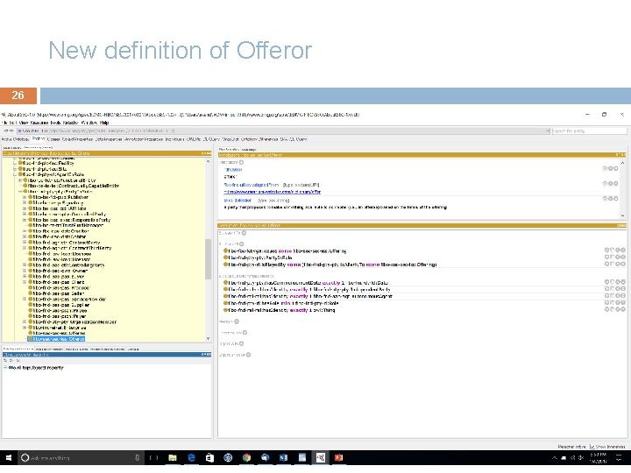Switch to the Data Properties tab
This screenshot has width=631, height=473.
(109, 139)
